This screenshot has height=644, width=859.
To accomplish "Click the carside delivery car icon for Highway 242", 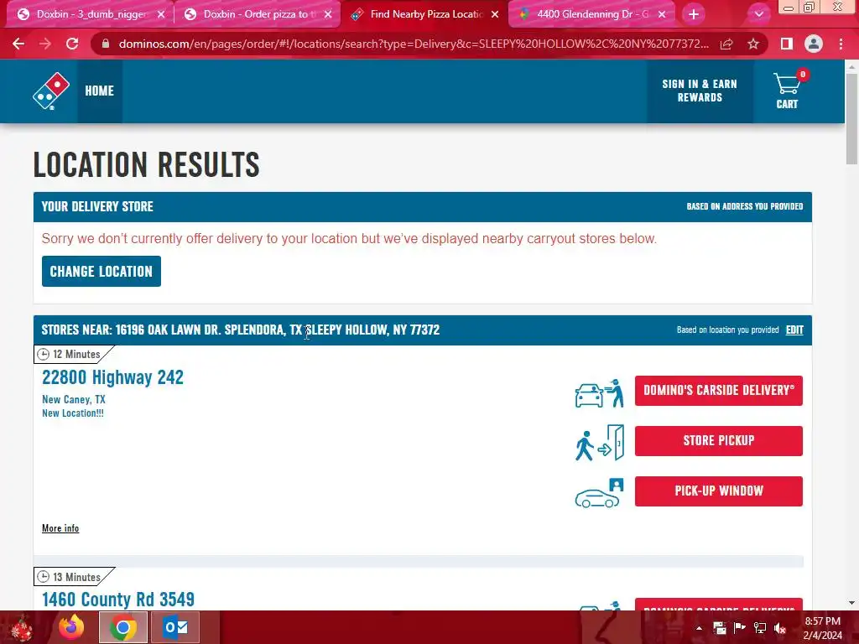I will [x=599, y=392].
